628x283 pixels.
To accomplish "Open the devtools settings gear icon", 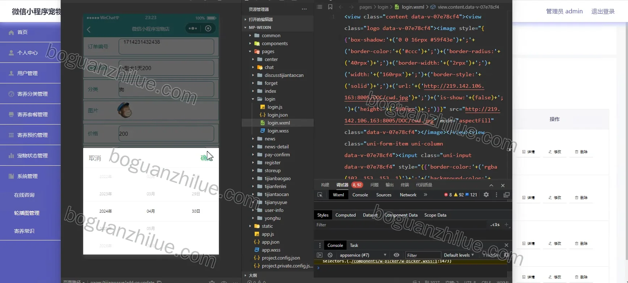I will pos(486,195).
